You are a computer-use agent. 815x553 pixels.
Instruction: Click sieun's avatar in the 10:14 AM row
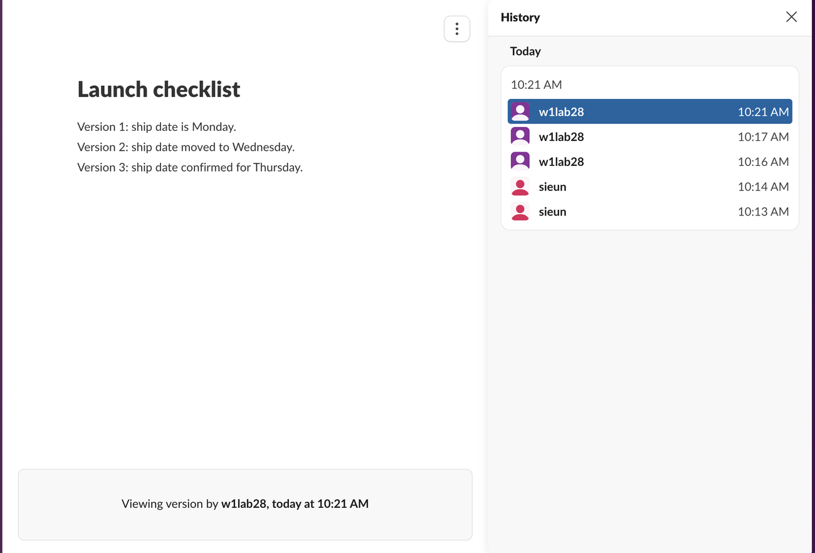point(520,187)
